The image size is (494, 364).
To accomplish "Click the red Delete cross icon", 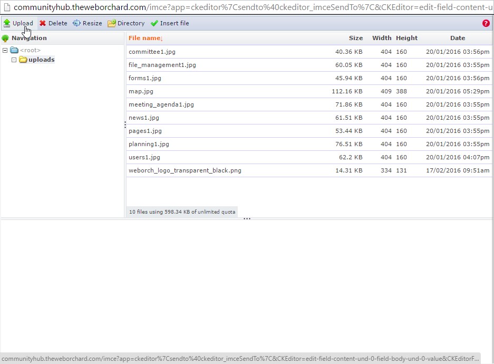I will coord(43,23).
